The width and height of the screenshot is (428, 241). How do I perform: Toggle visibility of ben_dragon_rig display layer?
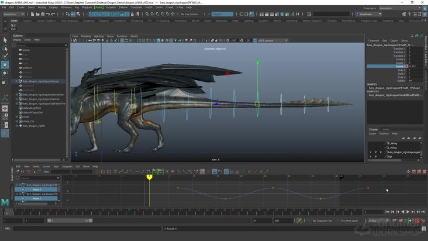click(x=370, y=152)
